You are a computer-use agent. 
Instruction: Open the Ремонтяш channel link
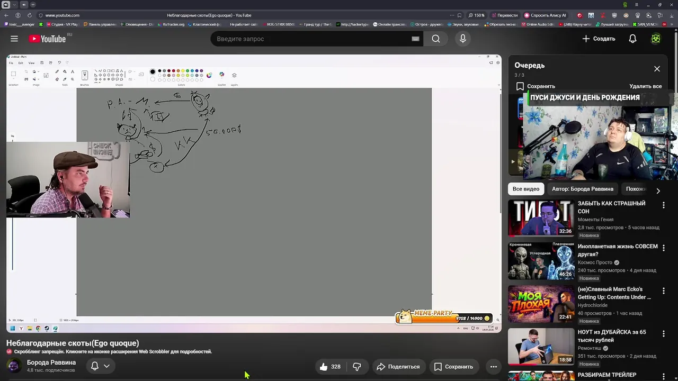click(589, 348)
